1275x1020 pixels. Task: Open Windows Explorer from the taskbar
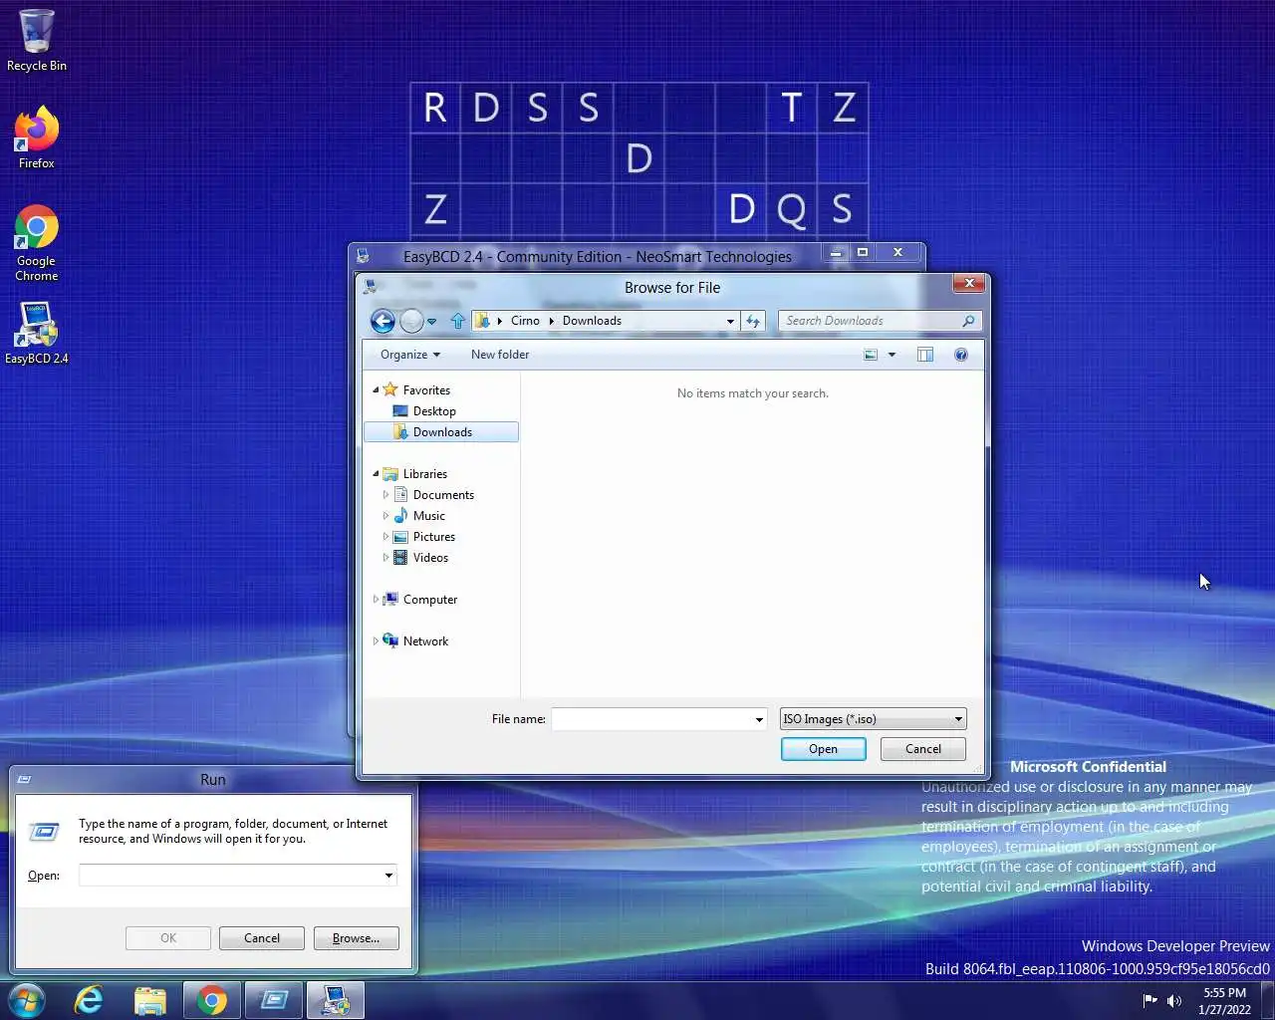[x=150, y=1000]
